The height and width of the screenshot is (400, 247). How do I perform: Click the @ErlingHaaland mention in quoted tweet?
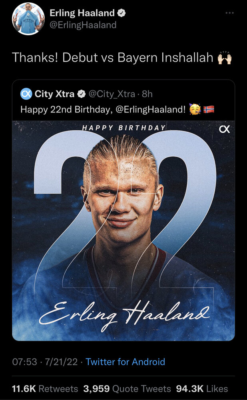pyautogui.click(x=151, y=110)
